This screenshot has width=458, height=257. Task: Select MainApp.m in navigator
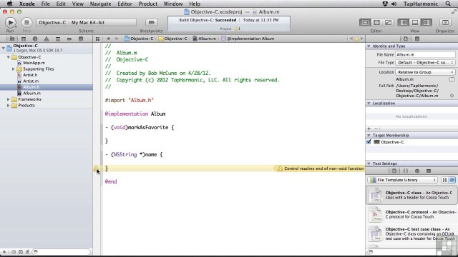34,63
